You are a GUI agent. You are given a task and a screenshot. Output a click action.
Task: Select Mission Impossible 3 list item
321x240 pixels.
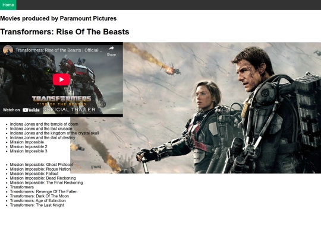tap(29, 151)
